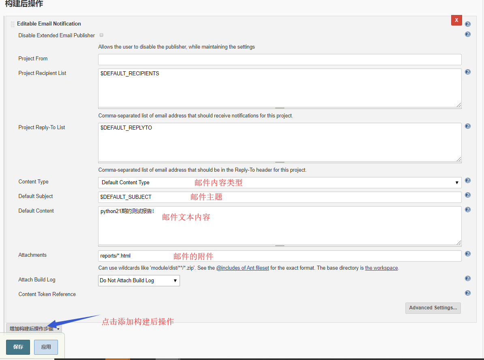Click help icon next to Project Reply-To List
This screenshot has width=484, height=360.
468,126
